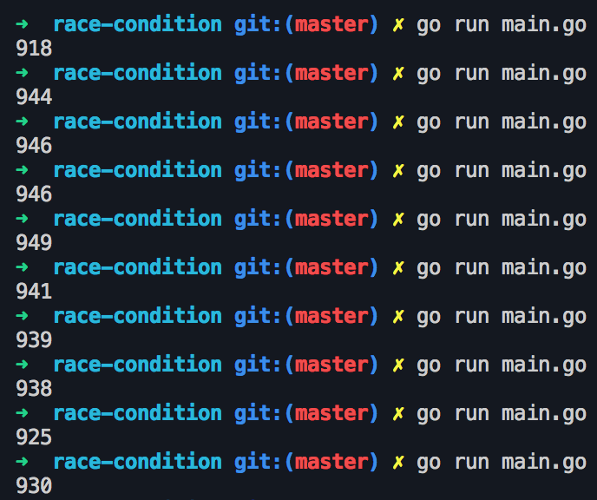Click red 'master' branch name on line above 938

coord(331,365)
